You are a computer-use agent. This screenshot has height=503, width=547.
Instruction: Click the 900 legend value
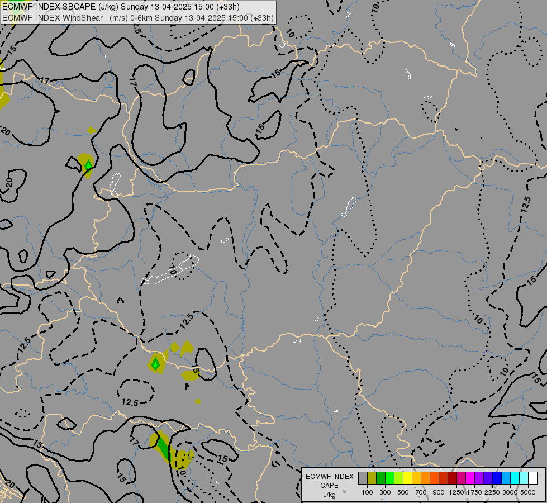(439, 492)
